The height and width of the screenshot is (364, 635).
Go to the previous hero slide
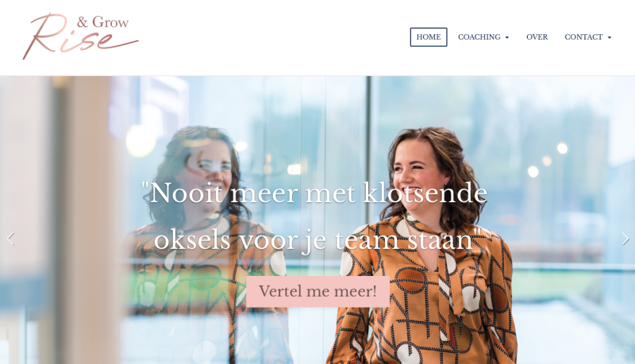(11, 239)
